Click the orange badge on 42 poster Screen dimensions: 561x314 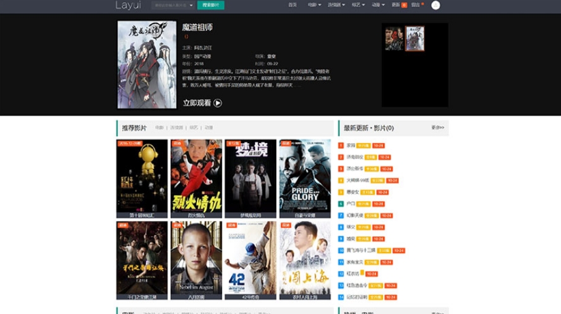point(232,225)
